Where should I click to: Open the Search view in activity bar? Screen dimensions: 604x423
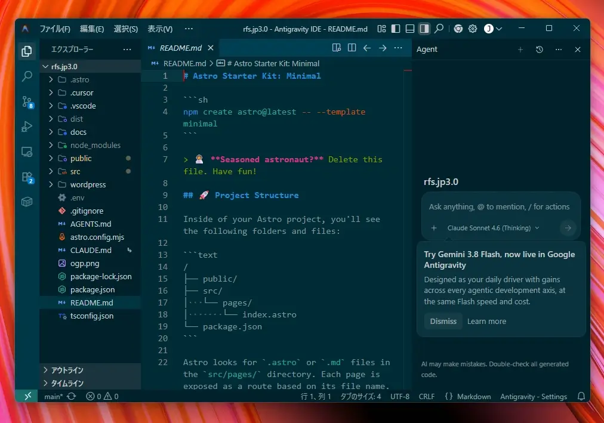click(27, 76)
